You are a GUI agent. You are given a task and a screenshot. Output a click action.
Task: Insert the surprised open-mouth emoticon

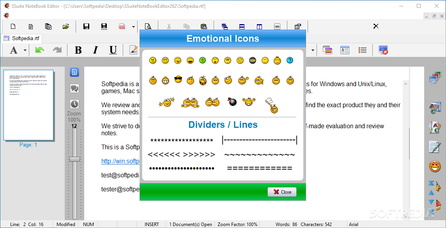215,60
